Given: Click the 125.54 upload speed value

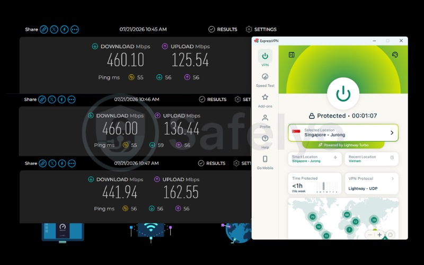Looking at the screenshot, I should coord(190,60).
